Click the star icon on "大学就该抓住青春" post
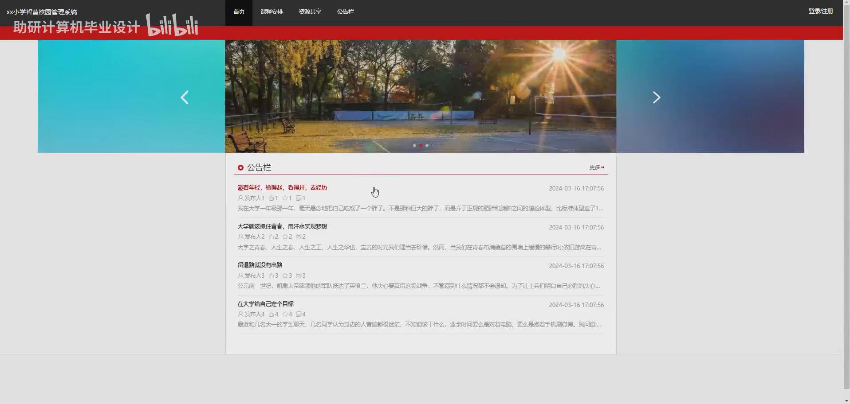This screenshot has width=850, height=404. point(284,237)
